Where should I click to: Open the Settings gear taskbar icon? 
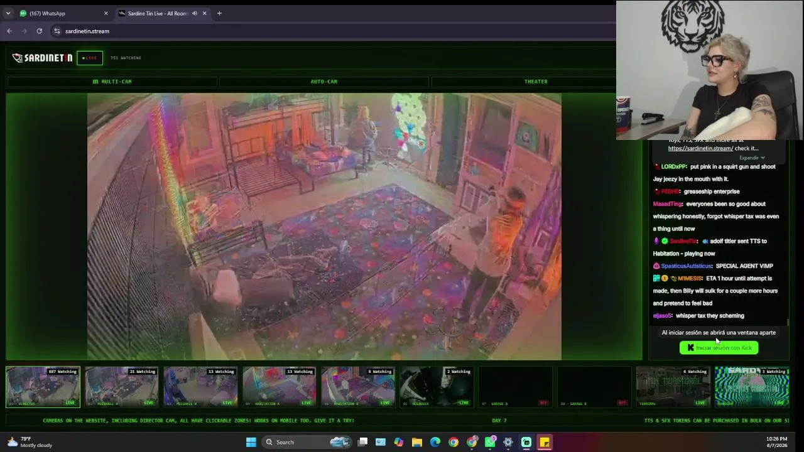508,442
